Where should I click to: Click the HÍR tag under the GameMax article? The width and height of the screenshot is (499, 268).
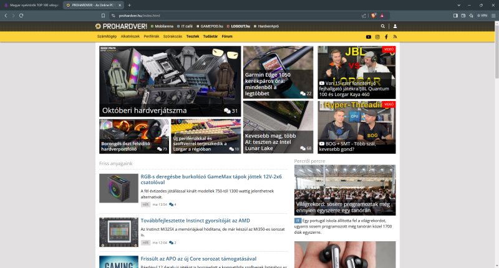tap(145, 204)
